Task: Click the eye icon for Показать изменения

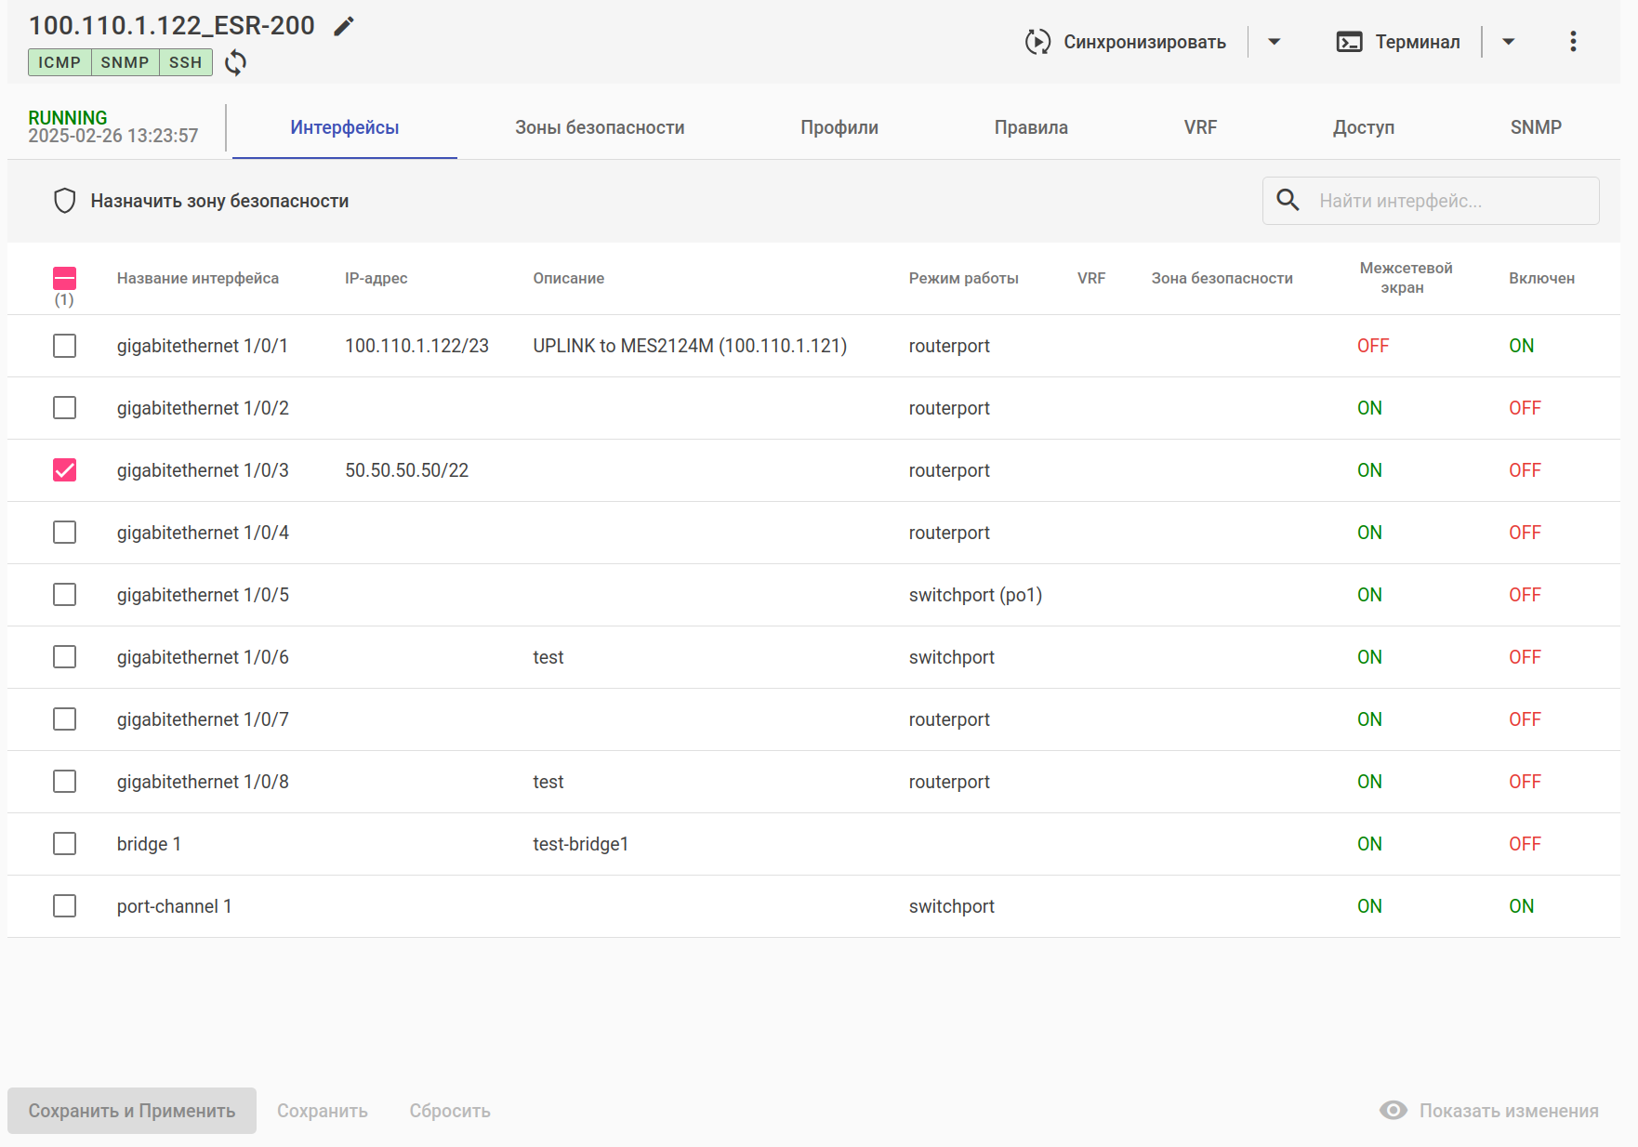Action: (x=1393, y=1111)
